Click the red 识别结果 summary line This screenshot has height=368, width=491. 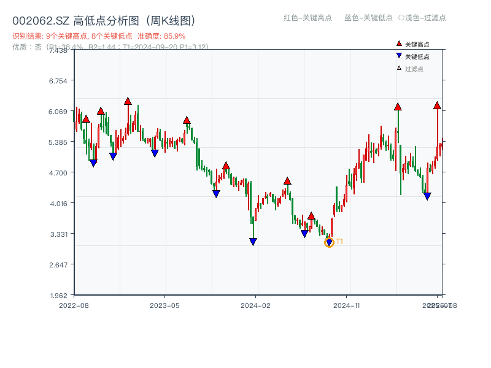click(x=98, y=36)
